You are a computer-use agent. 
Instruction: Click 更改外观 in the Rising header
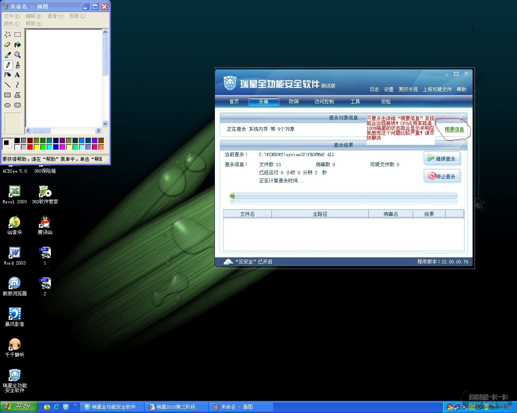click(x=408, y=90)
